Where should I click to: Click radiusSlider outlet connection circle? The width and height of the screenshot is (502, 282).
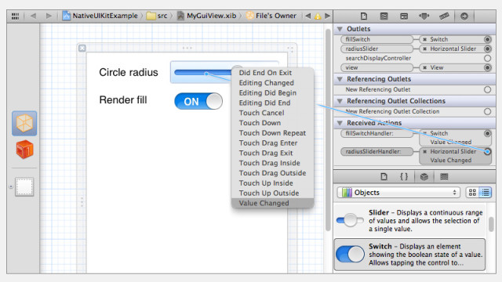487,49
